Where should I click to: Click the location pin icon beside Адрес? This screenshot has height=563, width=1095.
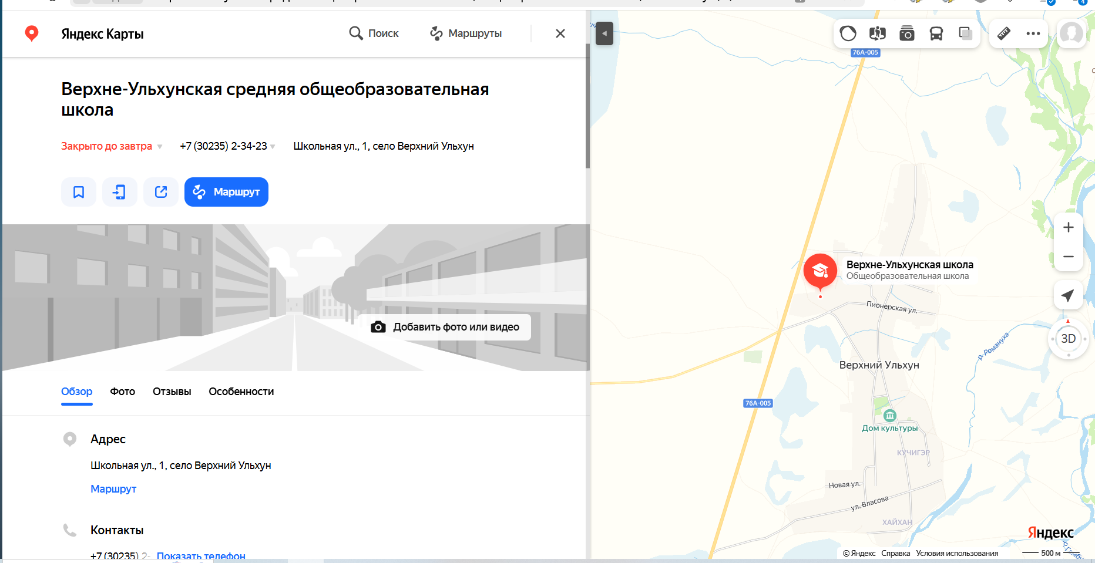point(70,439)
